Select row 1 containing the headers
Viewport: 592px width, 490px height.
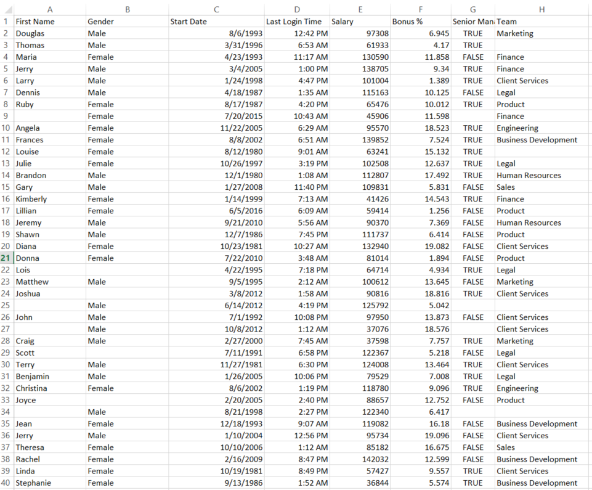(6, 21)
